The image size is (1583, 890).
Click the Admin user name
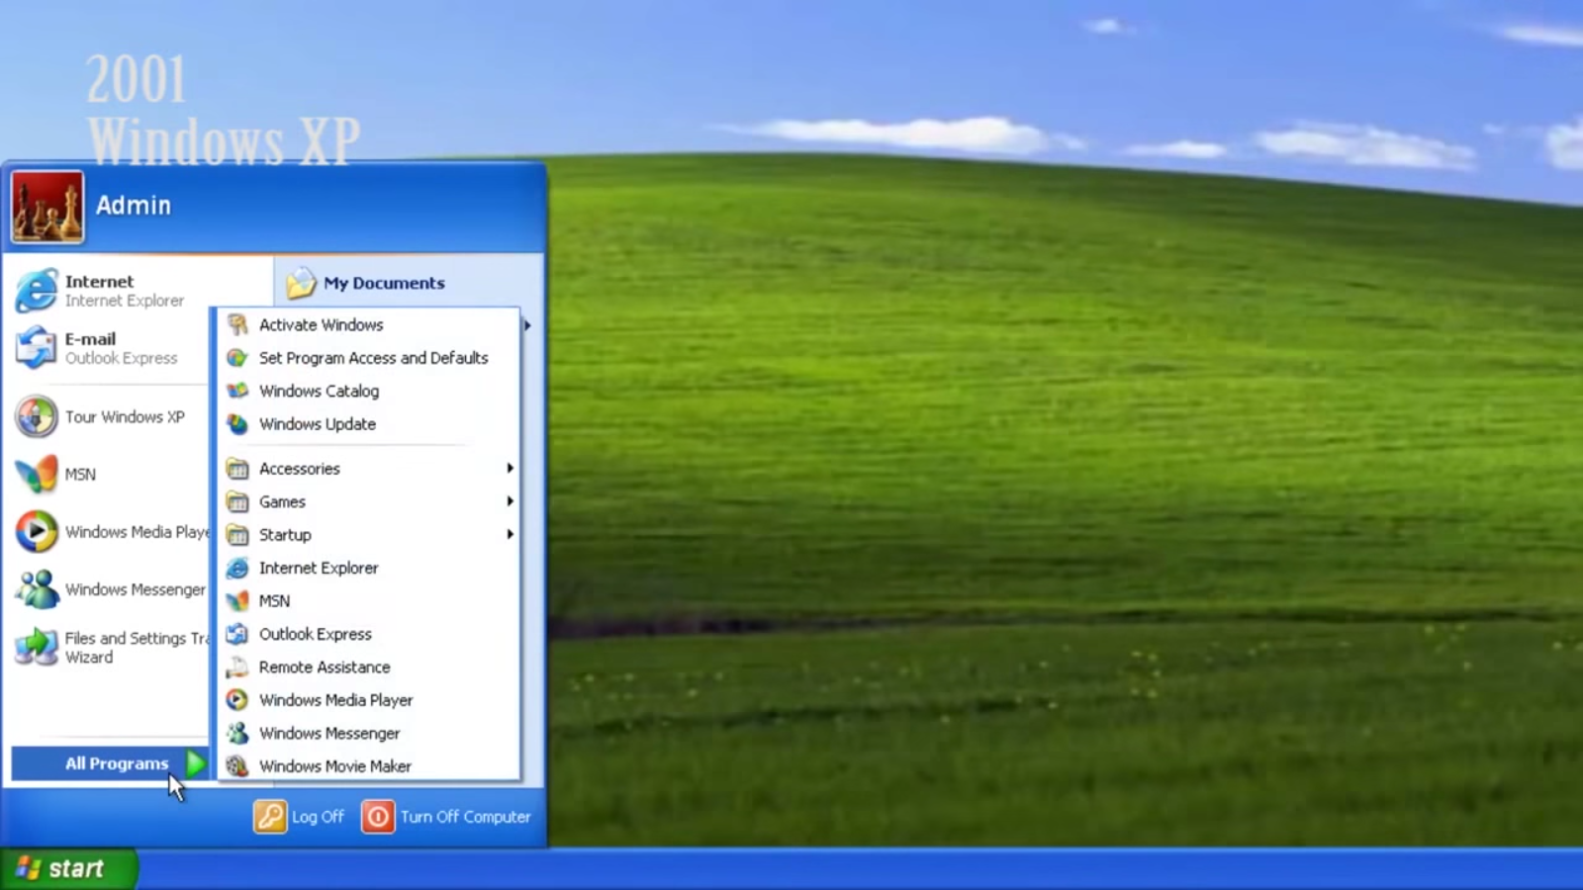134,206
